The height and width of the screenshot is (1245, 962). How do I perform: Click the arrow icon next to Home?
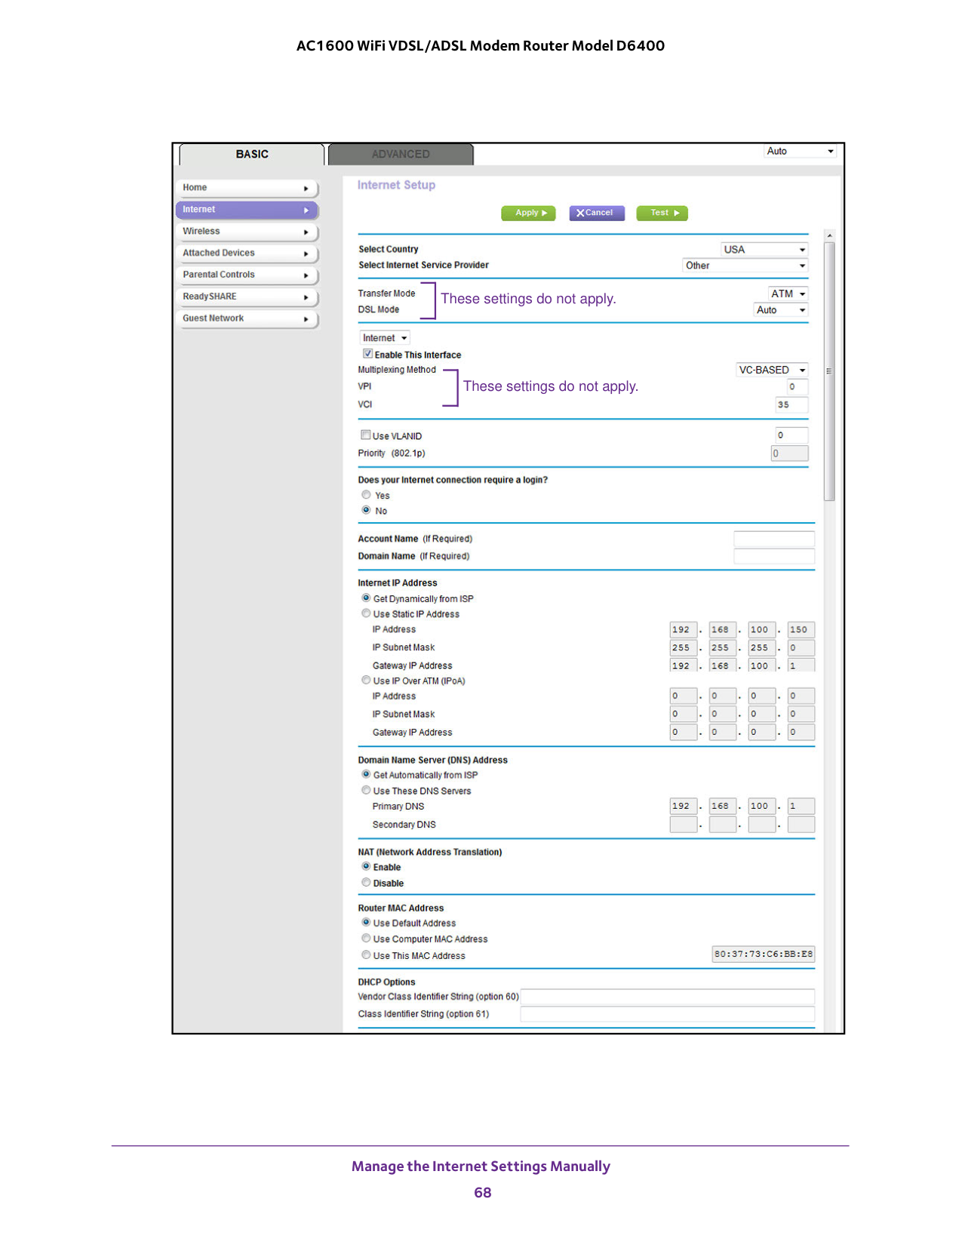[x=306, y=189]
